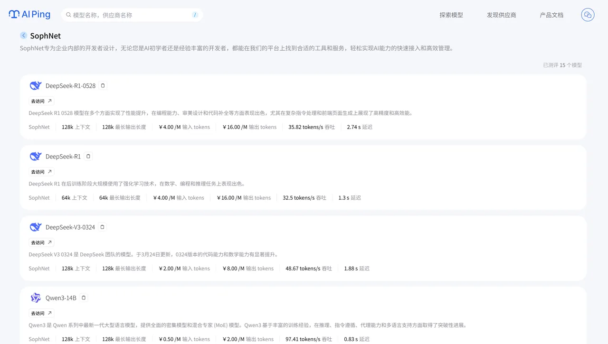Focus the model name search field
This screenshot has height=344, width=608.
click(x=132, y=15)
